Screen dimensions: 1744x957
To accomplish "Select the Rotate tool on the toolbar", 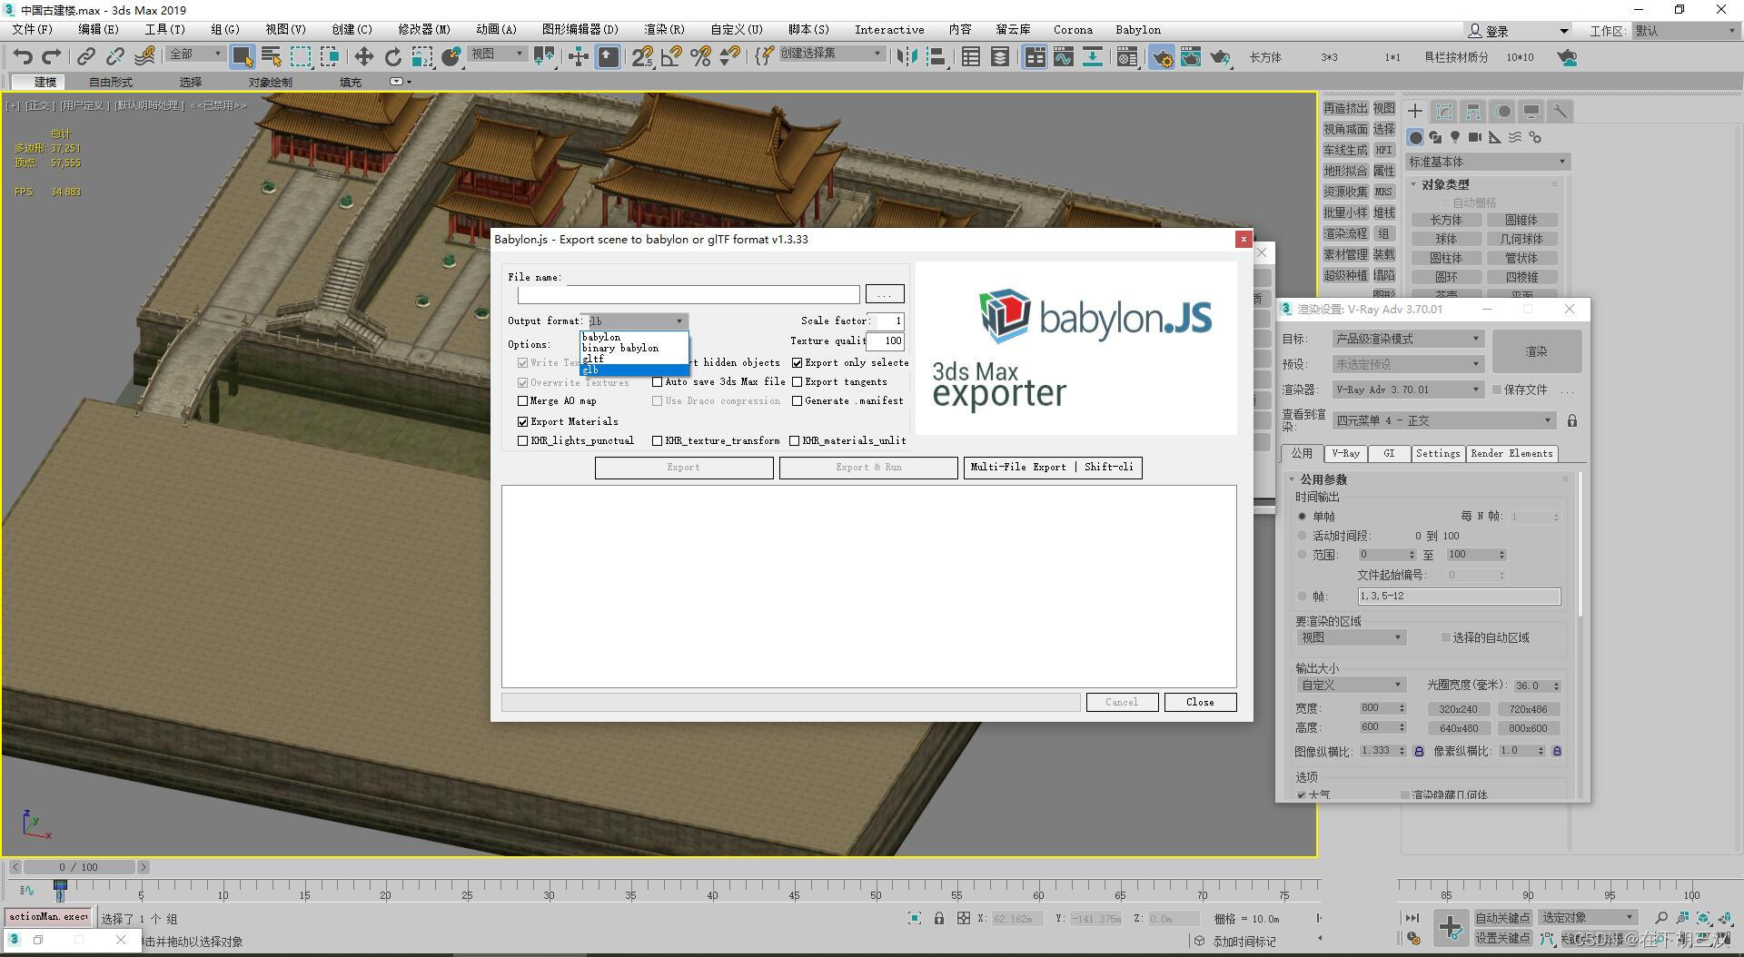I will 392,57.
